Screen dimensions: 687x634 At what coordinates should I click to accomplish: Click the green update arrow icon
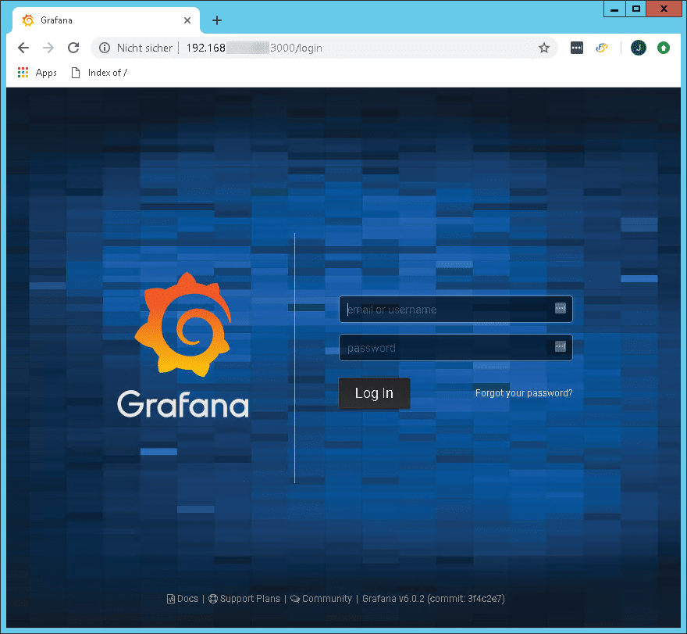(x=664, y=48)
